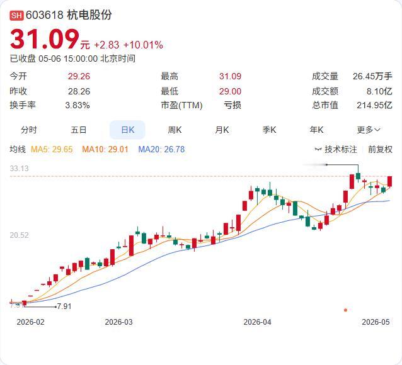Click the 7.91 lowest price marker
The height and width of the screenshot is (365, 402).
[x=64, y=306]
